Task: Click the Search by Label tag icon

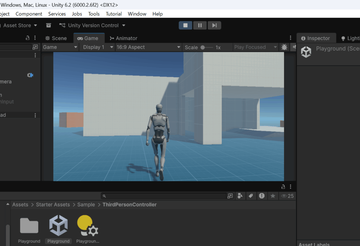Action: 251,196
